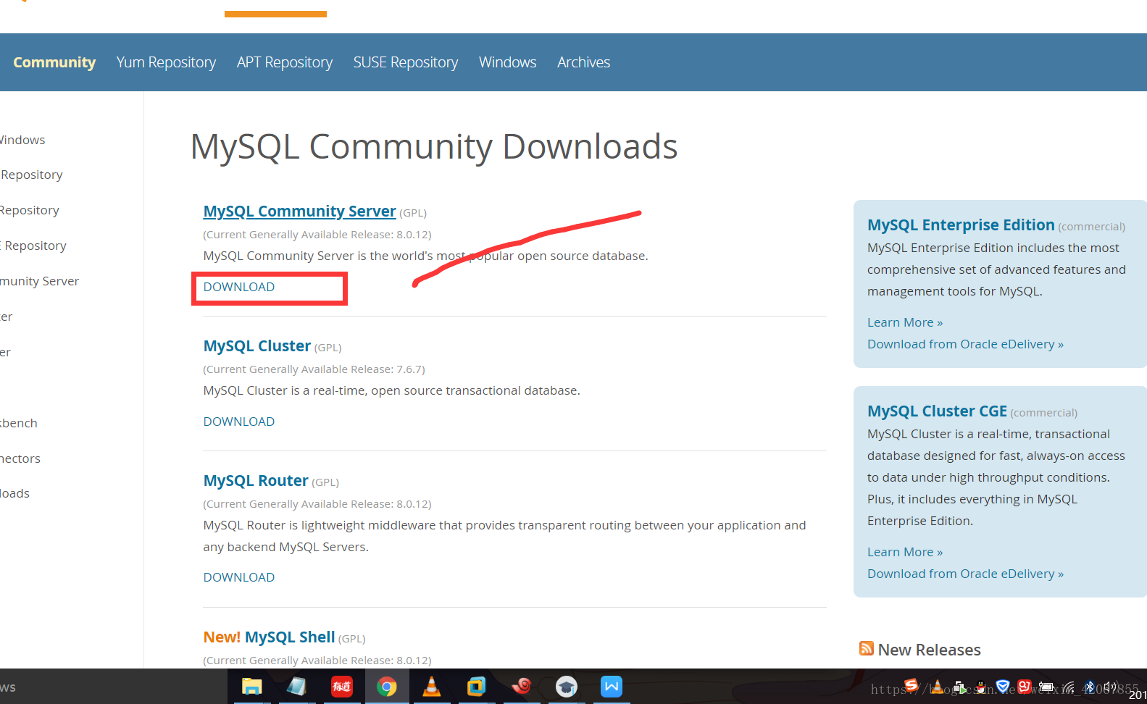
Task: Click the MySQL Community Downloads heading
Action: pos(434,146)
